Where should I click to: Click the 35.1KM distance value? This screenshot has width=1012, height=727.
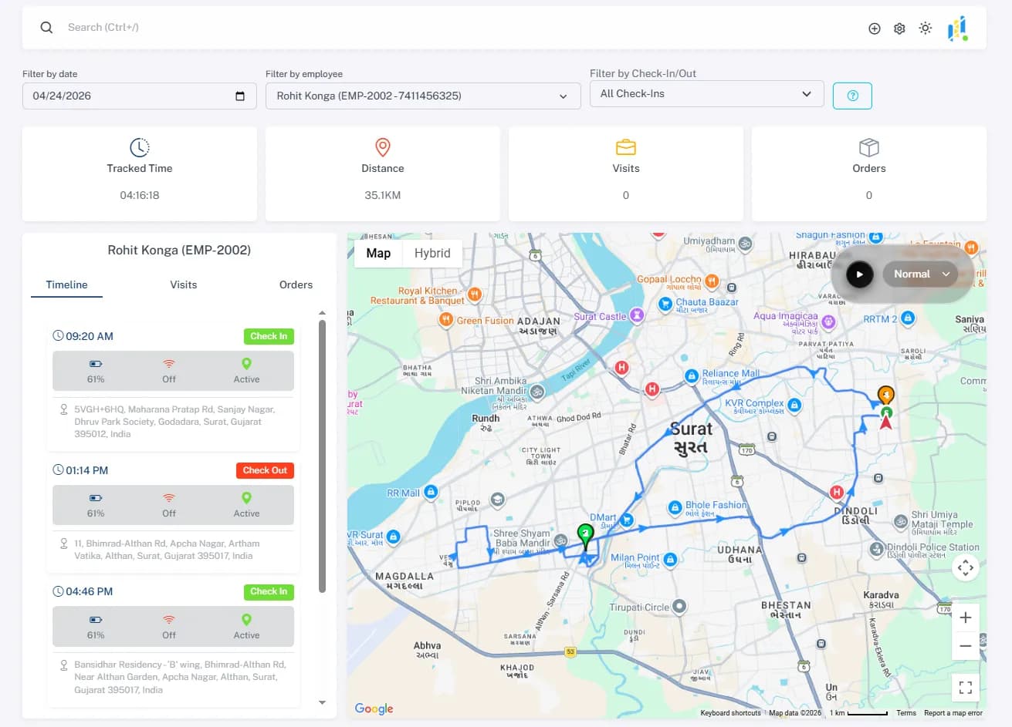(382, 196)
